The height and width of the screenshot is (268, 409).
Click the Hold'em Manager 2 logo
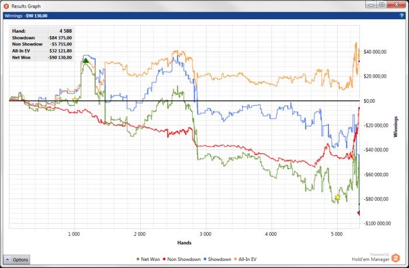[396, 258]
